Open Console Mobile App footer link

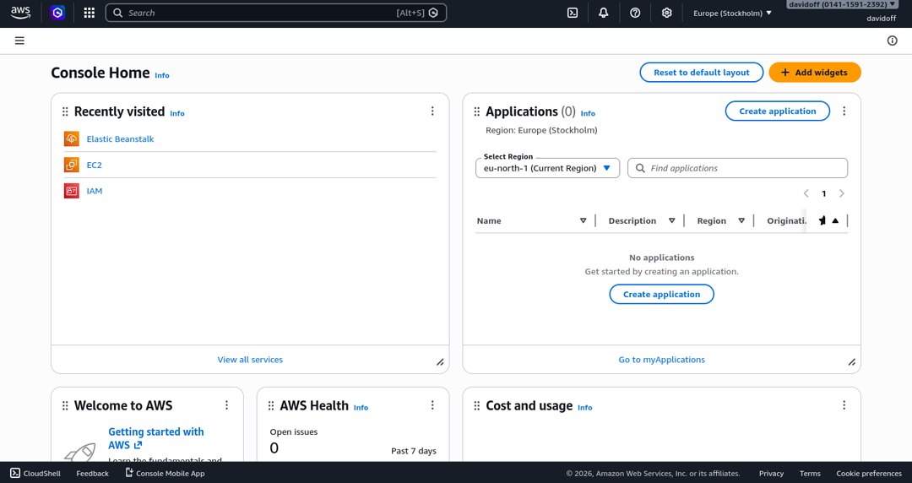(166, 473)
